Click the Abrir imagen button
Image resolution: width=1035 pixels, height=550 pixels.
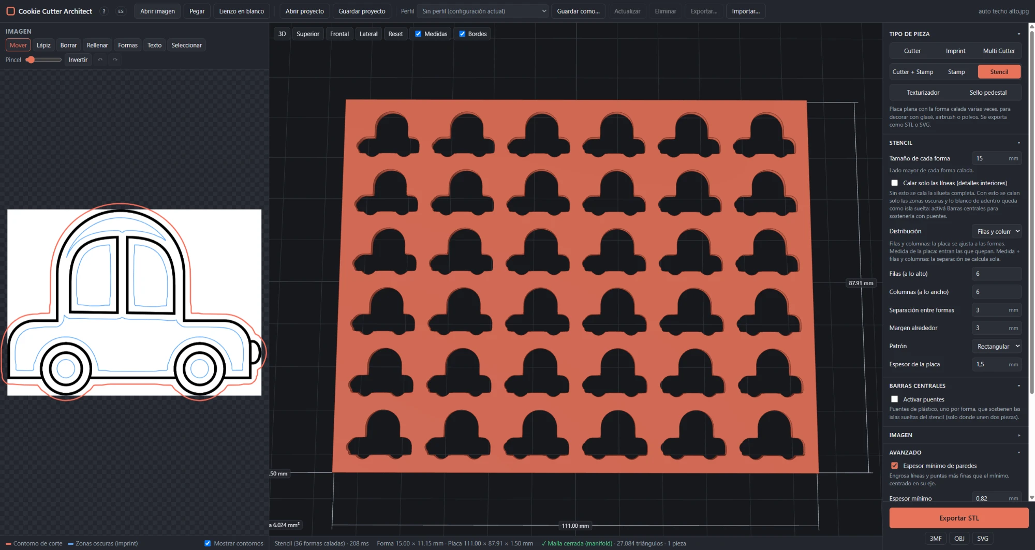coord(157,11)
